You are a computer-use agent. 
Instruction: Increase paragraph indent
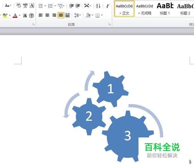click(78, 6)
